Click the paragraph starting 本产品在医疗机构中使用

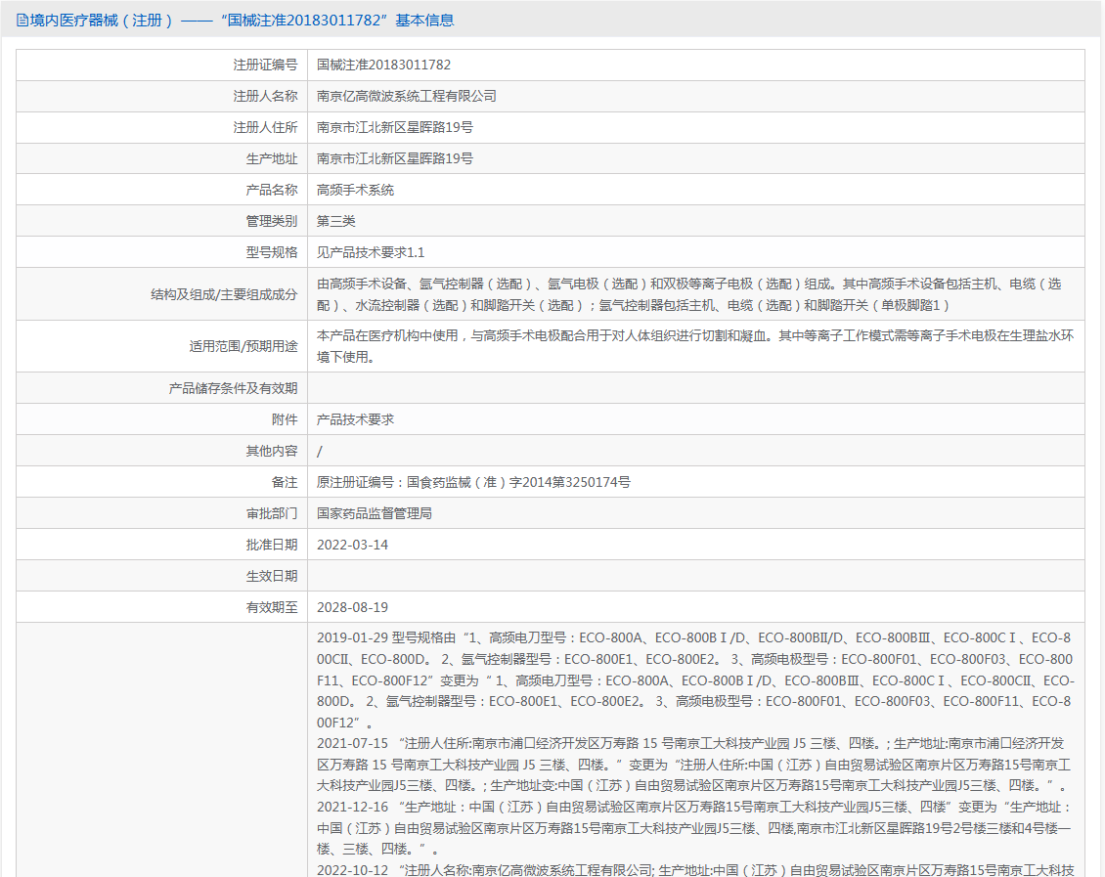point(695,346)
